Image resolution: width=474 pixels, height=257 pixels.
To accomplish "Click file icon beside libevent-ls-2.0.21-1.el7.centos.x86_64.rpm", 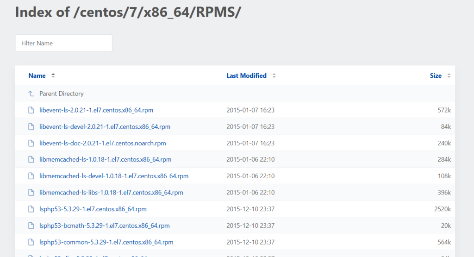I will (x=31, y=110).
